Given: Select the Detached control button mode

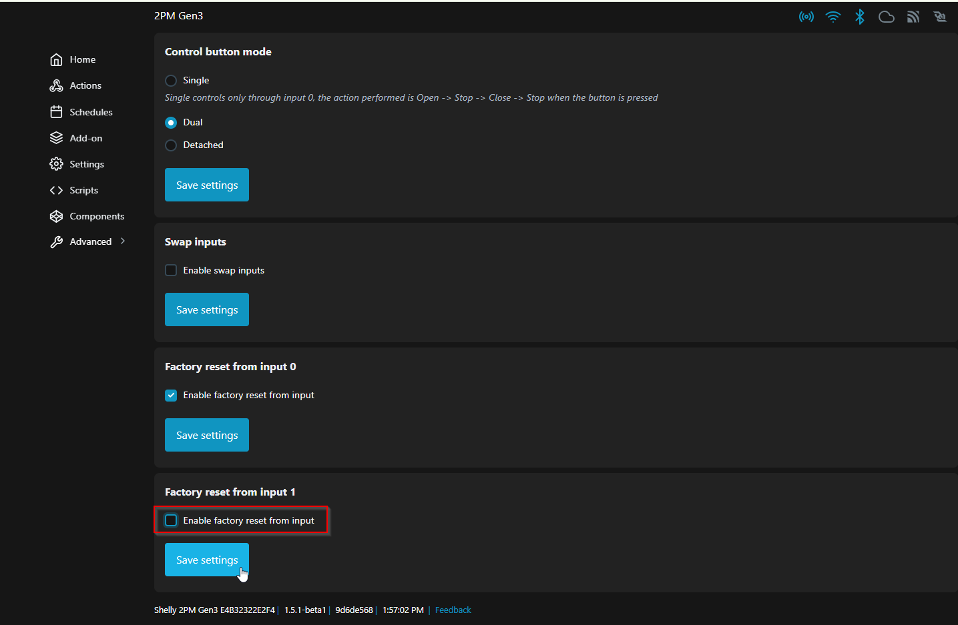Looking at the screenshot, I should [x=171, y=145].
